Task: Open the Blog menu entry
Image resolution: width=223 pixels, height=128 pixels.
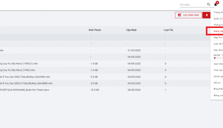Action: [218, 89]
